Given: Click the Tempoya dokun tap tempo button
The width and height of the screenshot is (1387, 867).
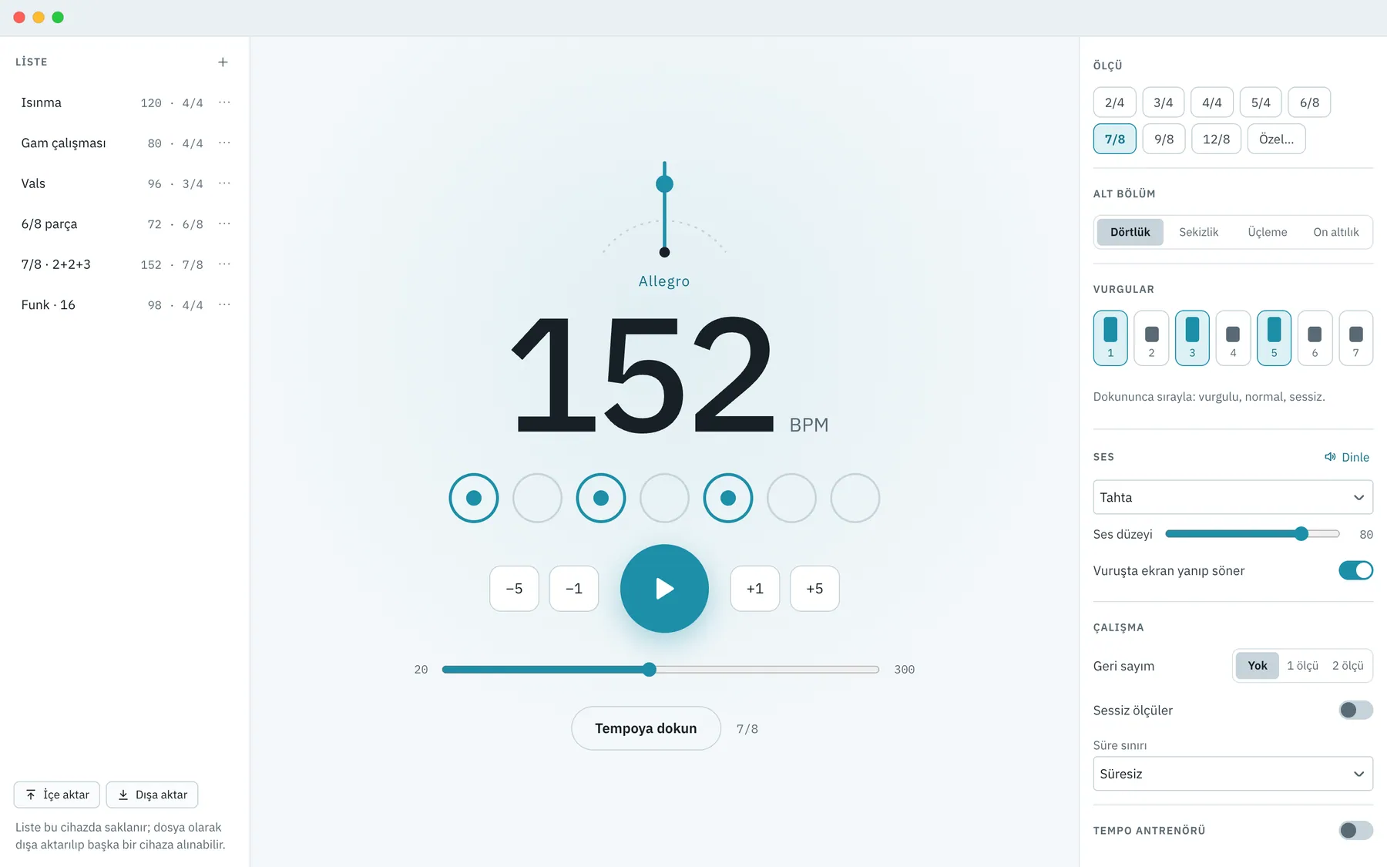Looking at the screenshot, I should coord(646,728).
